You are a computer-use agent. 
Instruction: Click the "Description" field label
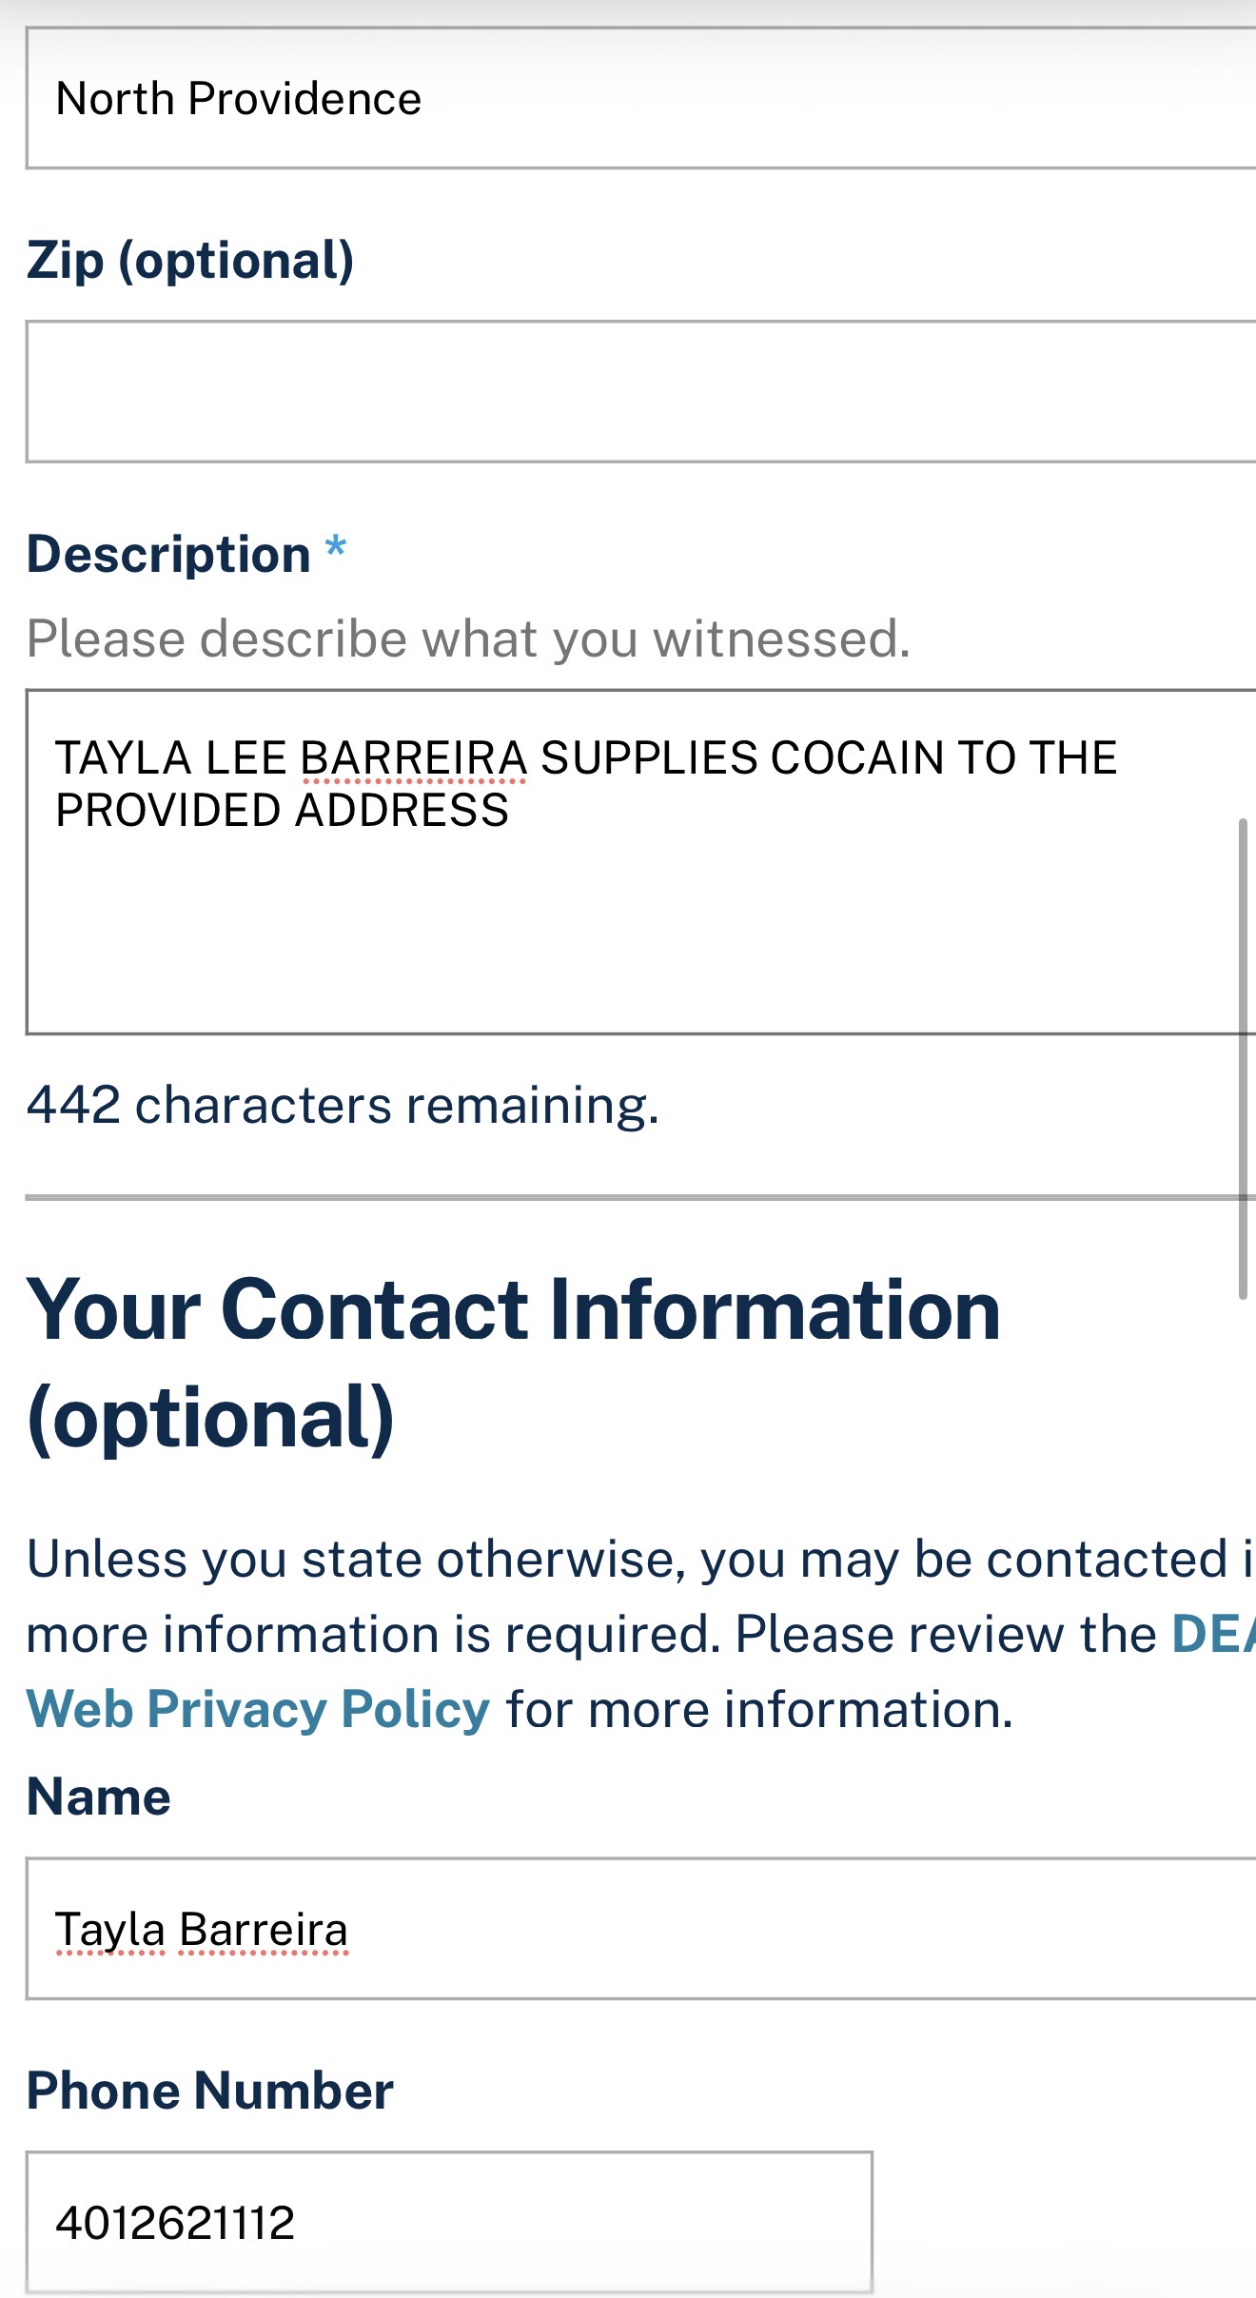pos(168,554)
